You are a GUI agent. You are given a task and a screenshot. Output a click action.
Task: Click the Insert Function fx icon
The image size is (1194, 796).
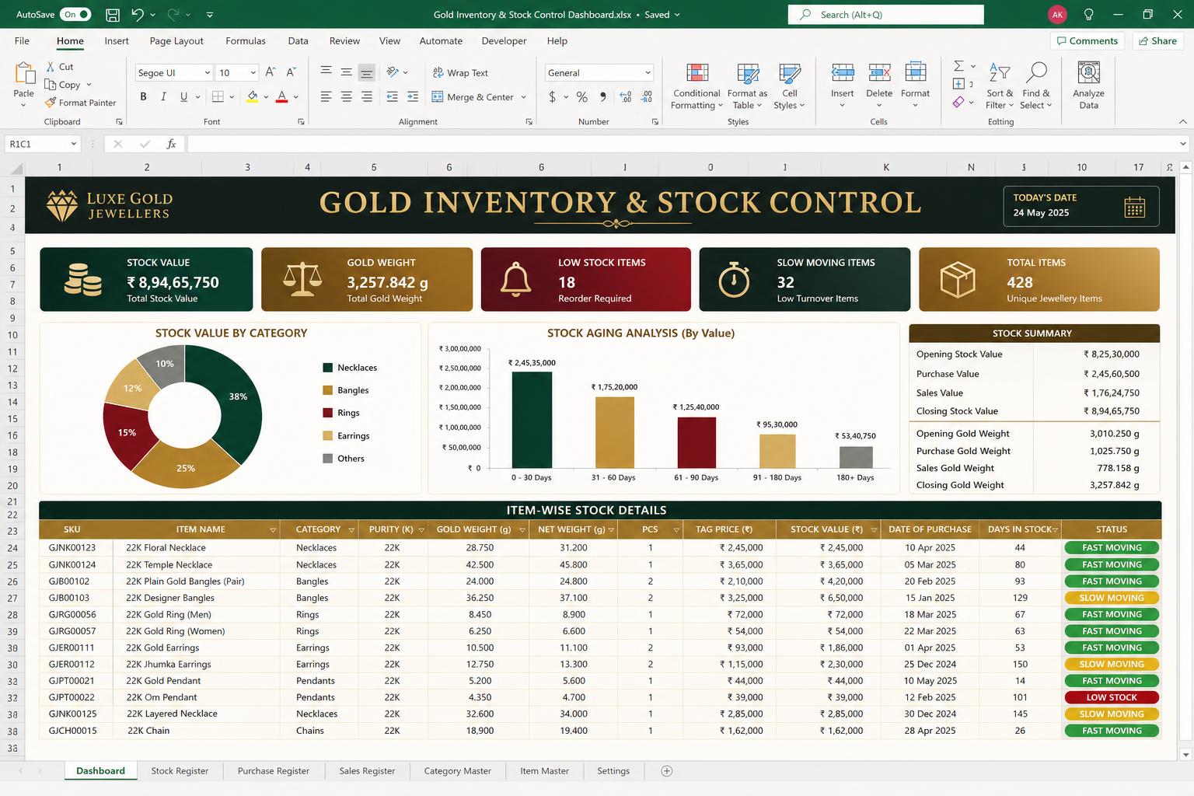[171, 144]
